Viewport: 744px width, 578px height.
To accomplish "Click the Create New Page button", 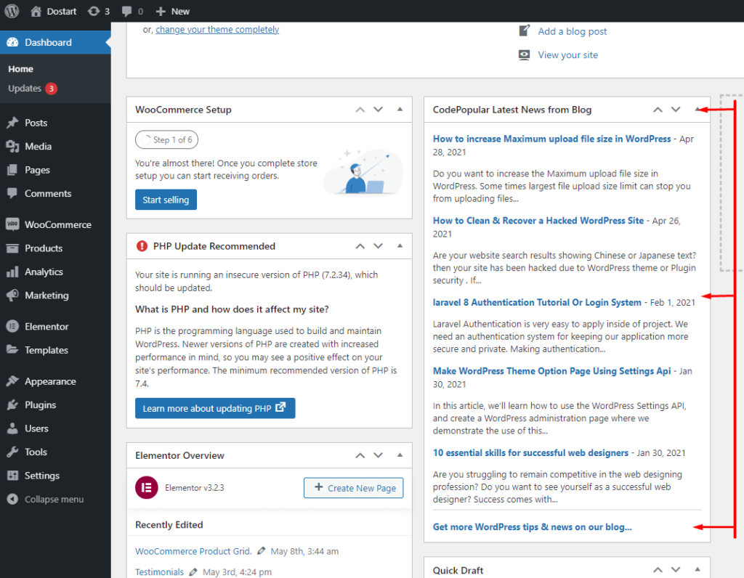I will click(x=354, y=488).
